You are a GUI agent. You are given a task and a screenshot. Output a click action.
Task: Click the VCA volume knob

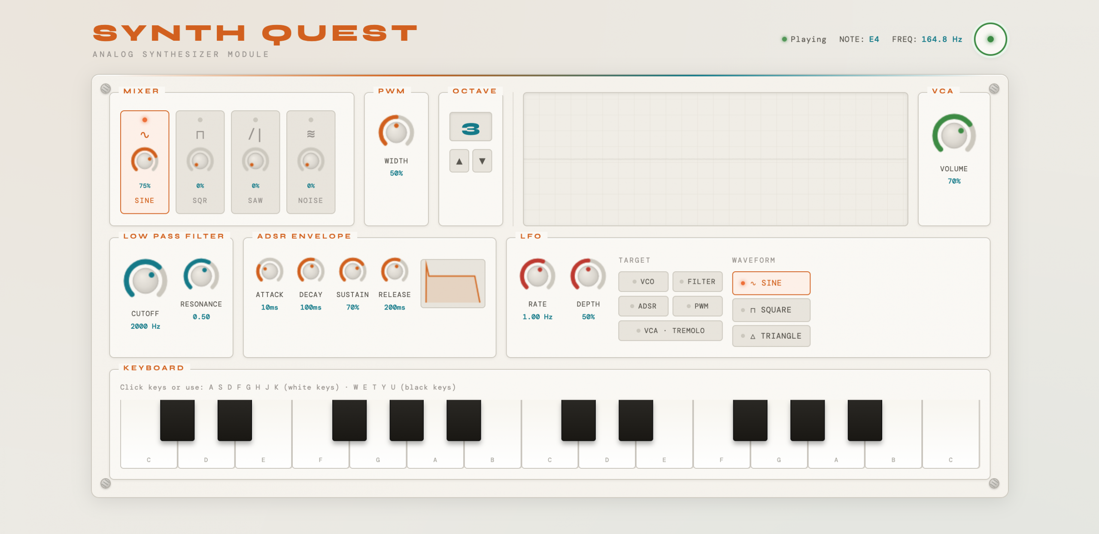953,136
